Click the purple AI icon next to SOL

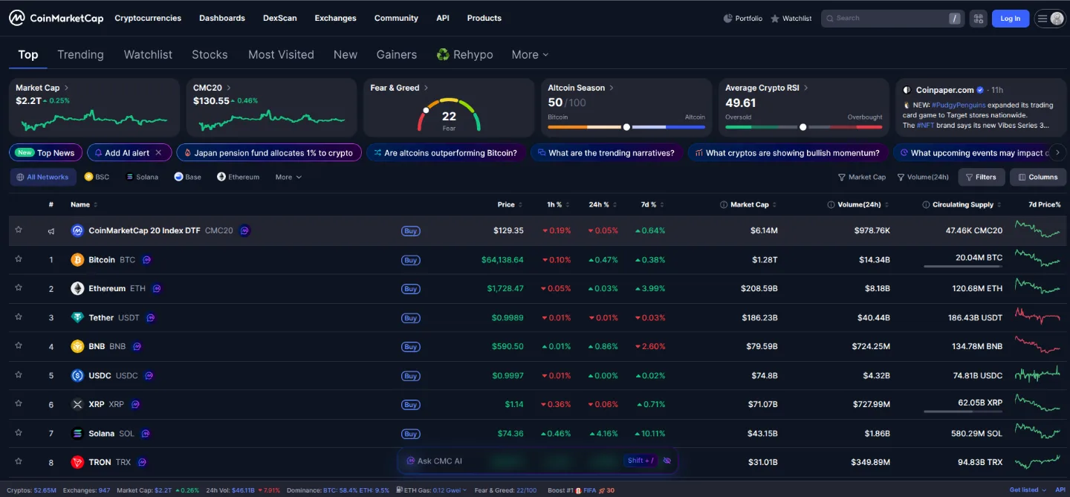click(x=146, y=433)
